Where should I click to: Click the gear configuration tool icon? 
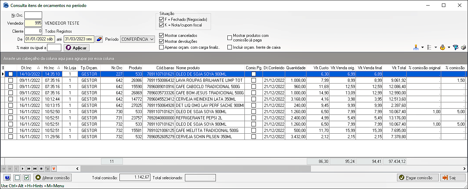point(443,47)
